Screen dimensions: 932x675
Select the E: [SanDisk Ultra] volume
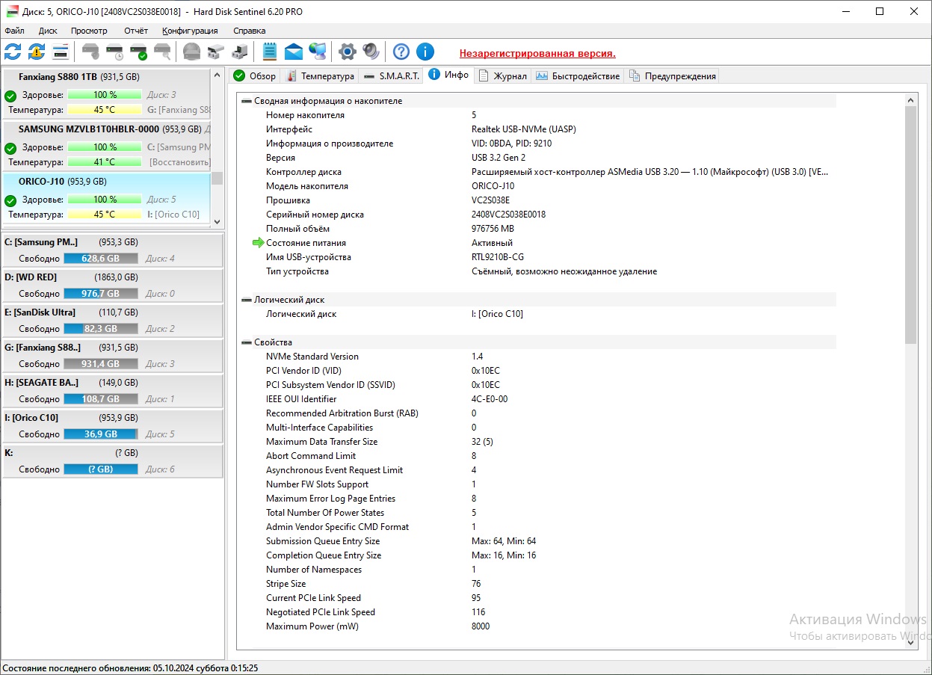113,320
